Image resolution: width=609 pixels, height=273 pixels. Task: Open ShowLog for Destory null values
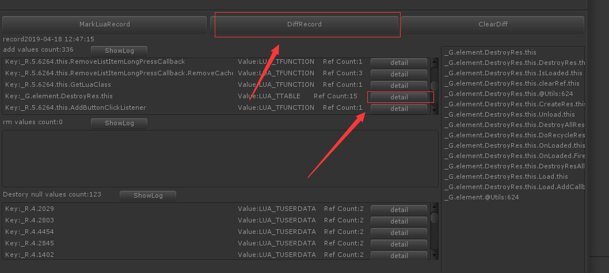coord(148,196)
